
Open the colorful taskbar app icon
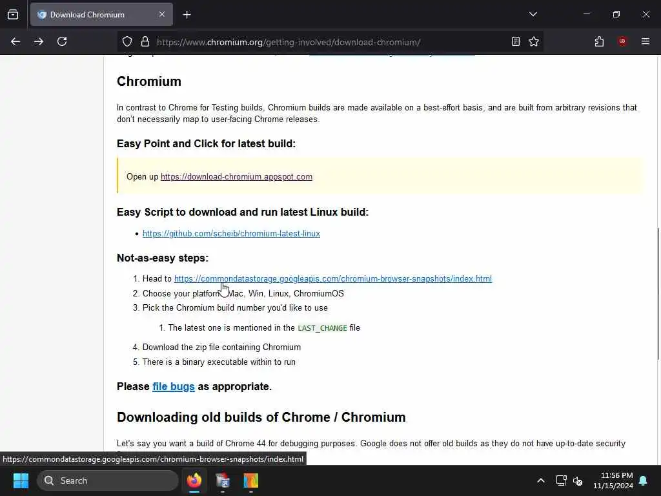pos(251,480)
